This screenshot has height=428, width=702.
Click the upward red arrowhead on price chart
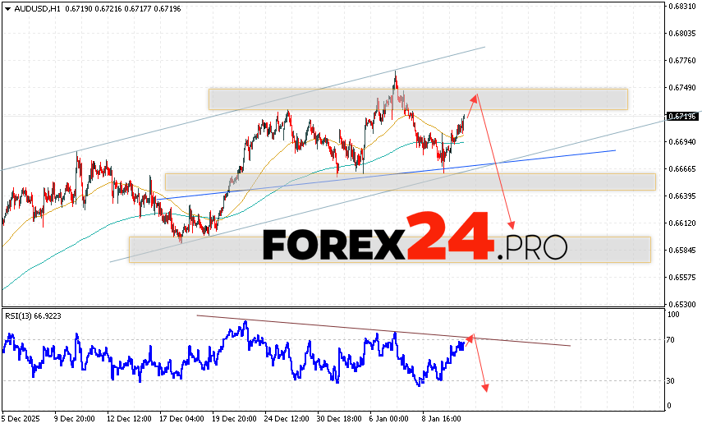(475, 97)
